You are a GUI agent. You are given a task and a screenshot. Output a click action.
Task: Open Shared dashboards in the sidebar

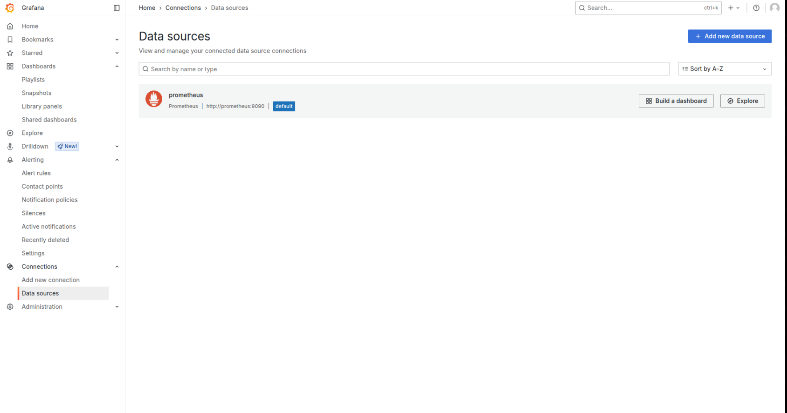click(49, 120)
